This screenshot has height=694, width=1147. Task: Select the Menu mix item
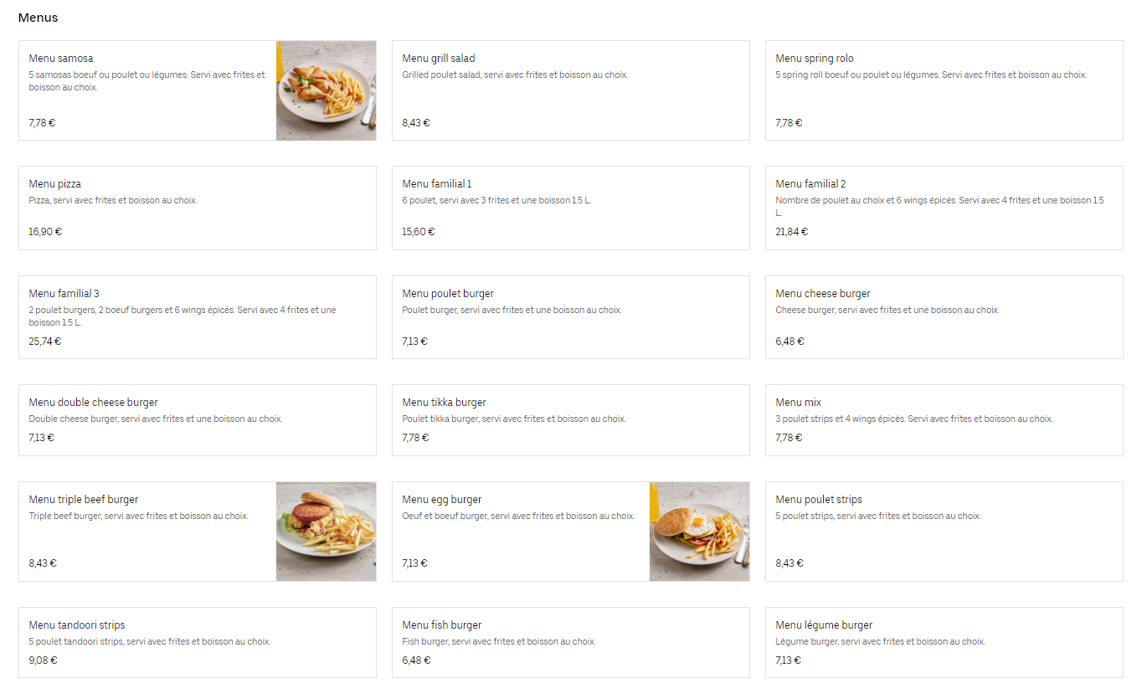point(944,420)
